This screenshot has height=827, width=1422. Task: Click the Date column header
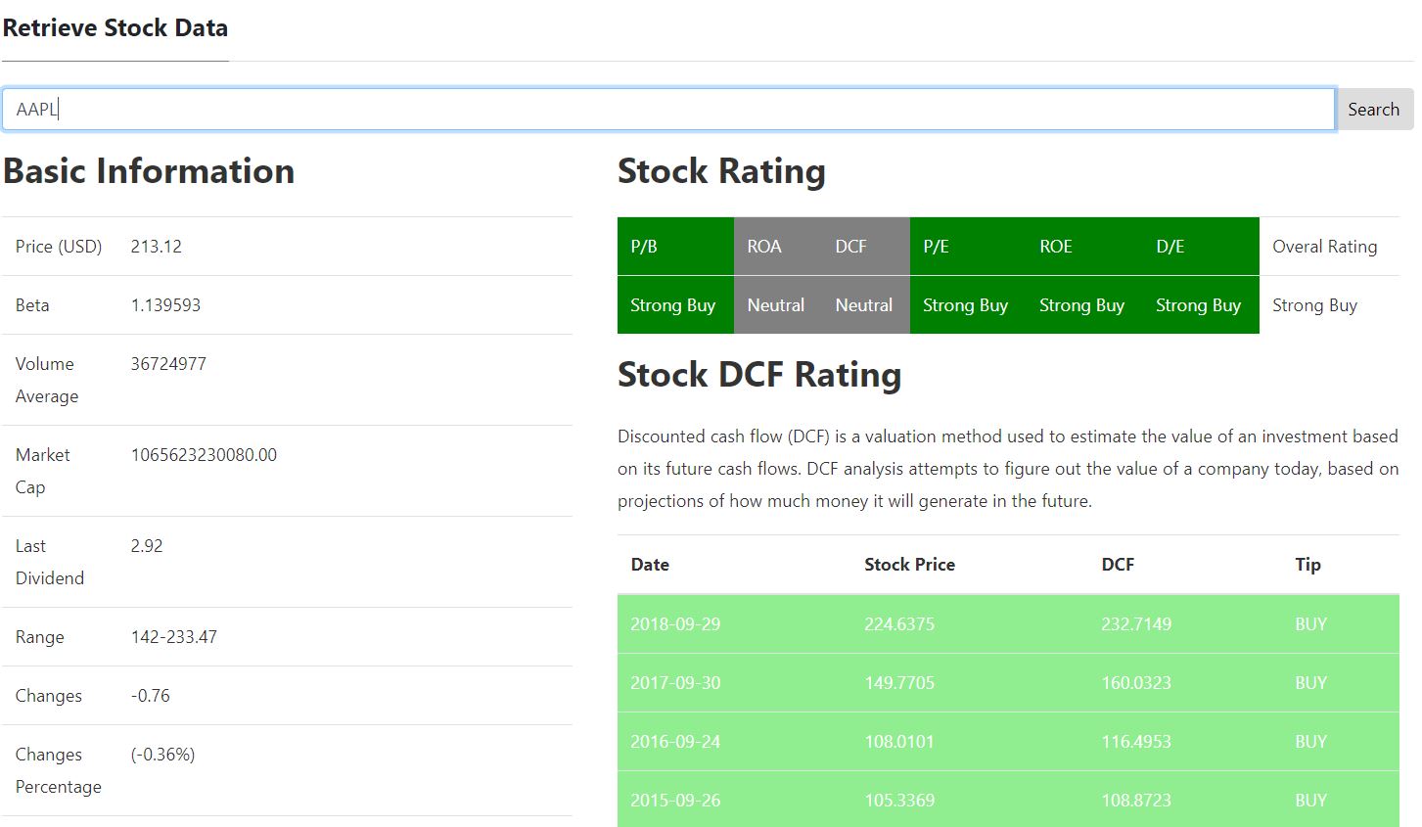[x=651, y=565]
